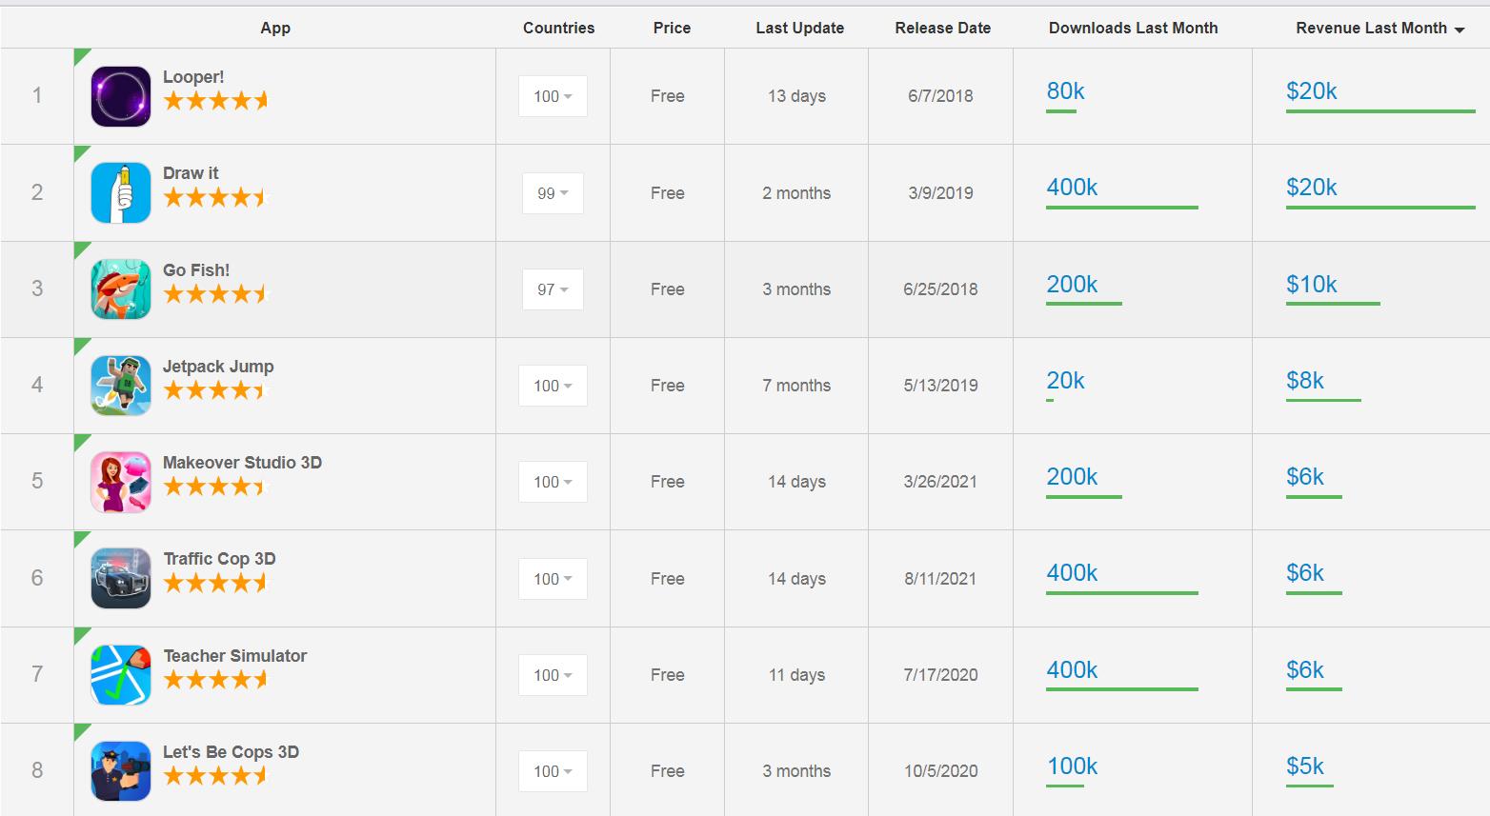Expand the 97 countries dropdown for Go Fish!
The height and width of the screenshot is (816, 1490).
tap(553, 289)
